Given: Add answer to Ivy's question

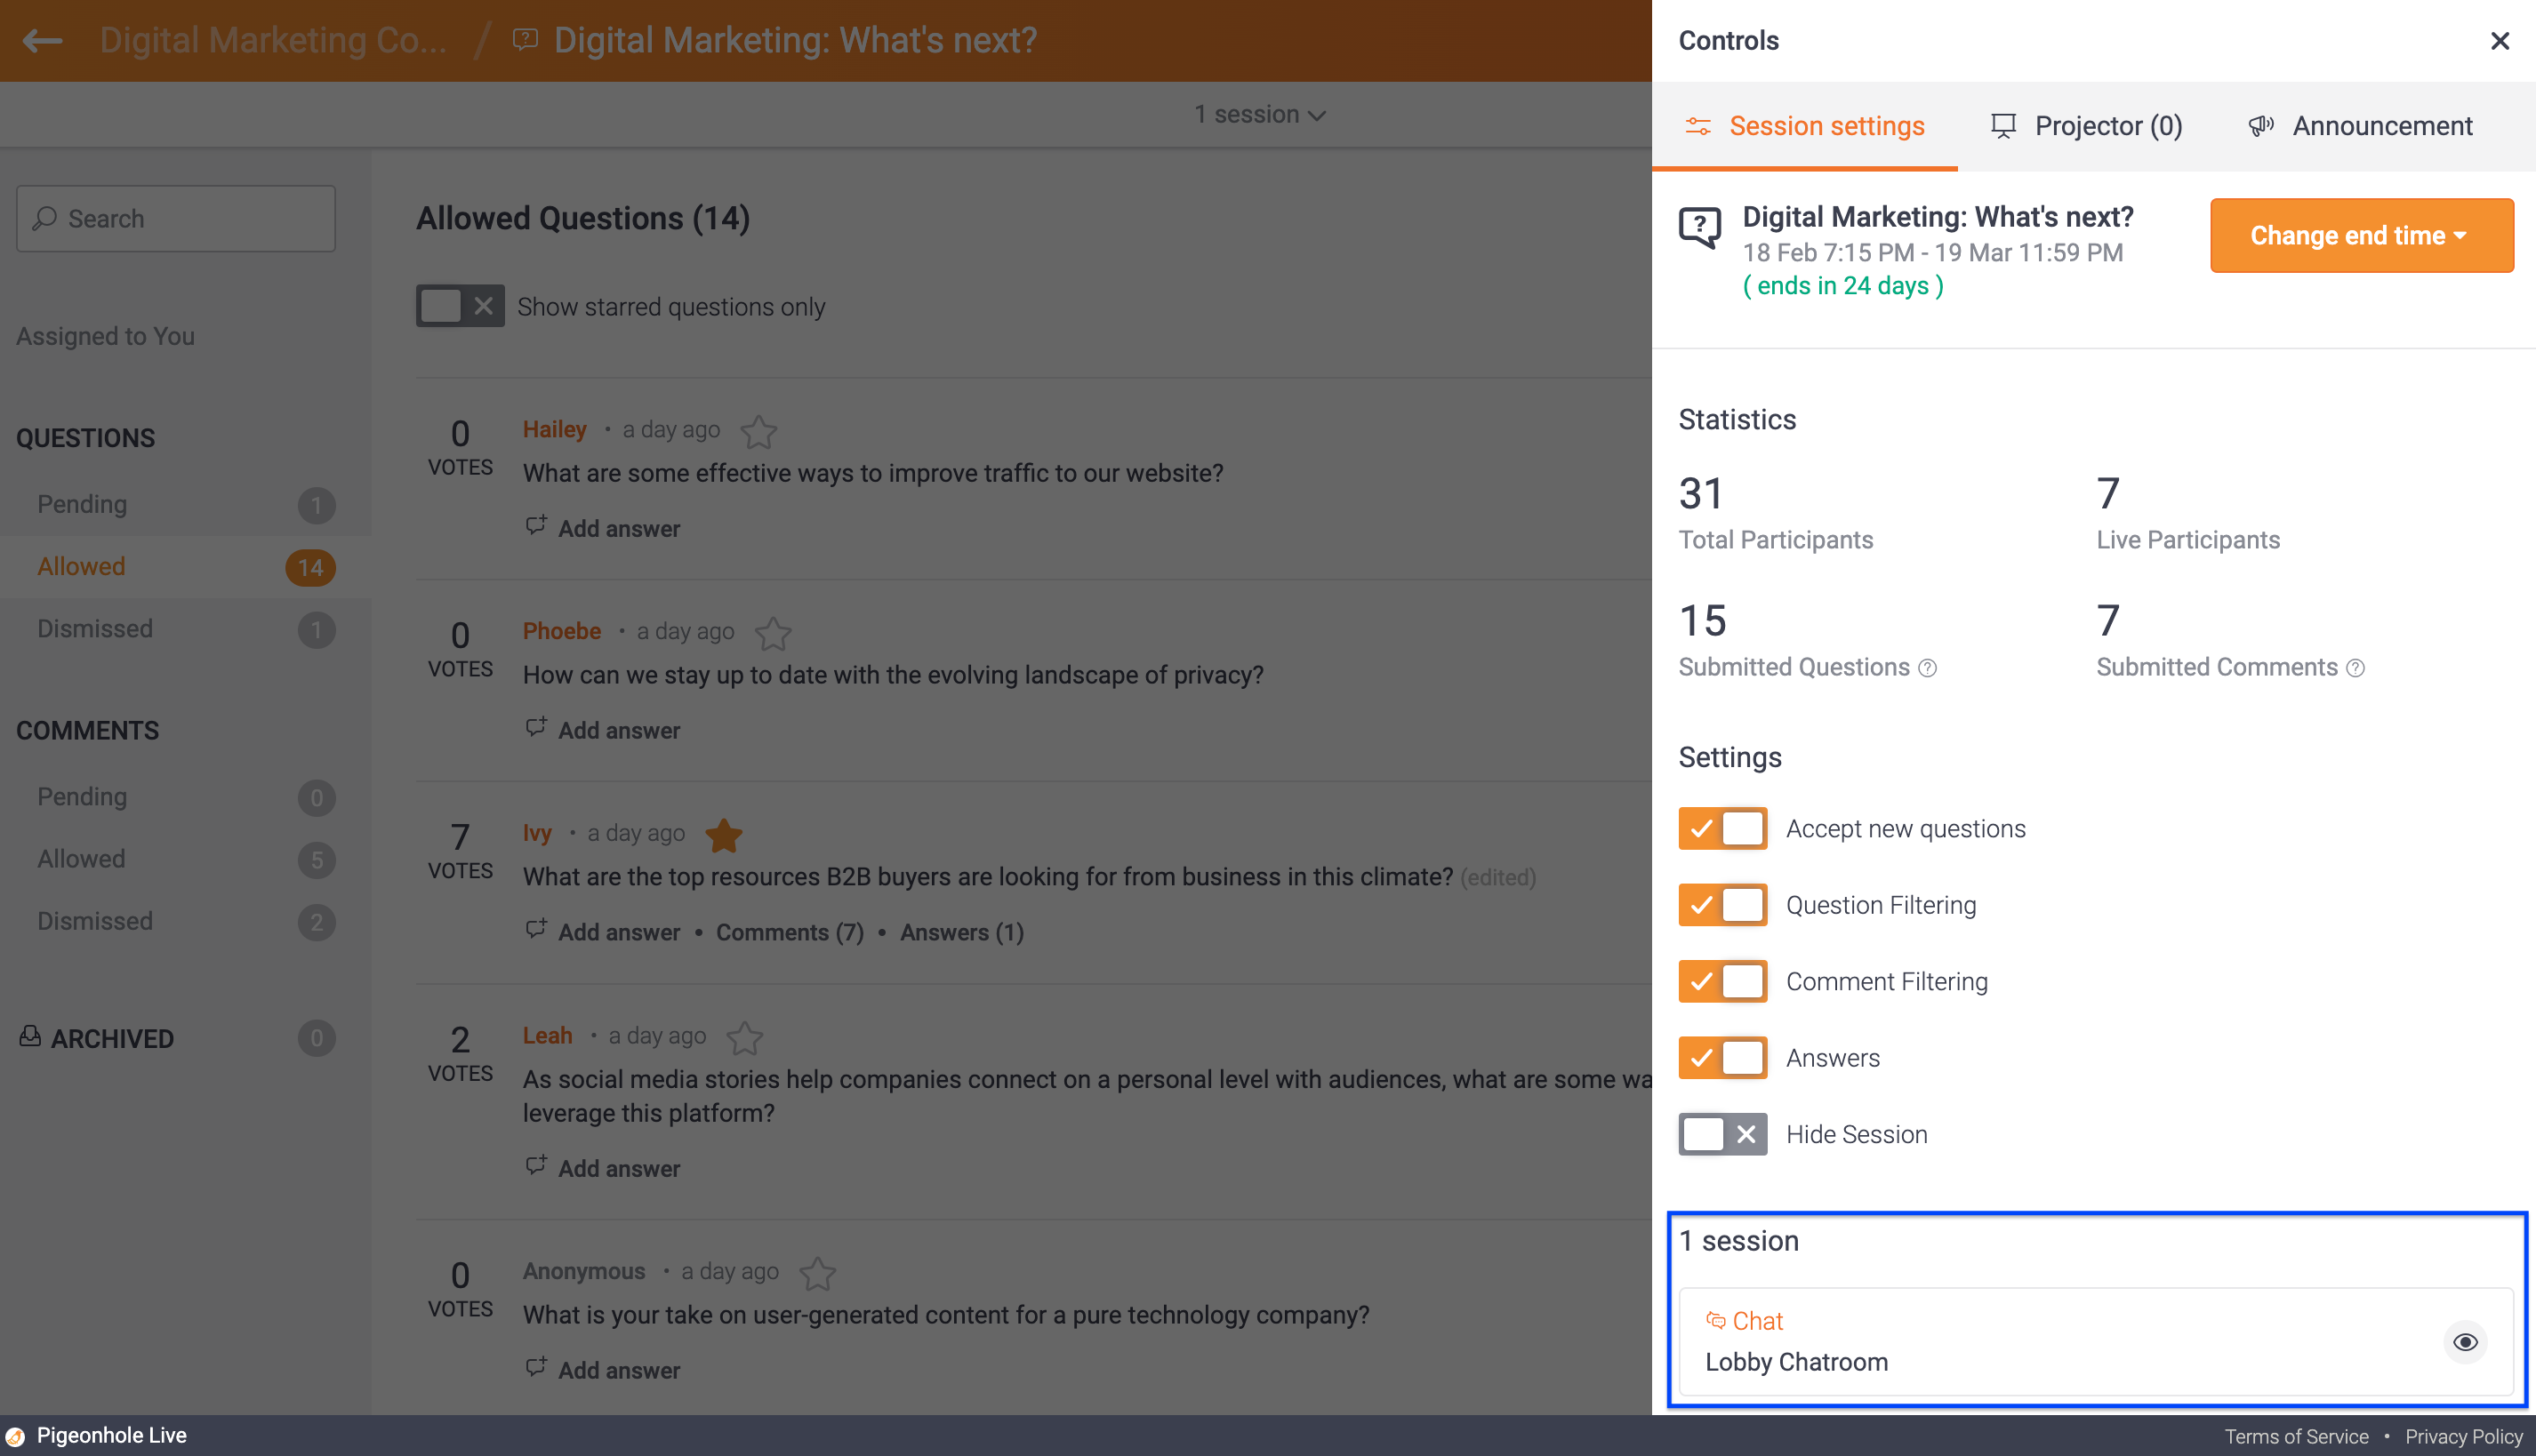Looking at the screenshot, I should point(603,932).
